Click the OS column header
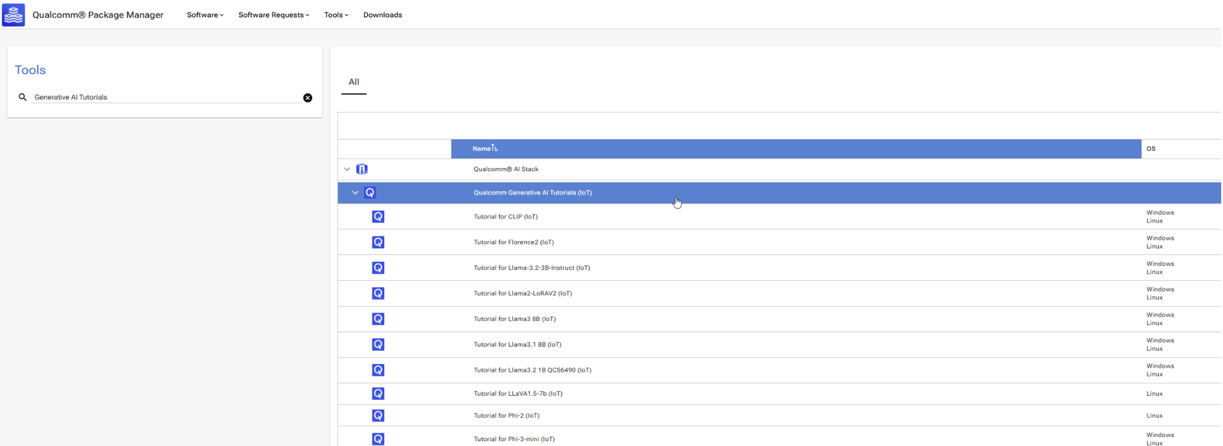 coord(1151,148)
